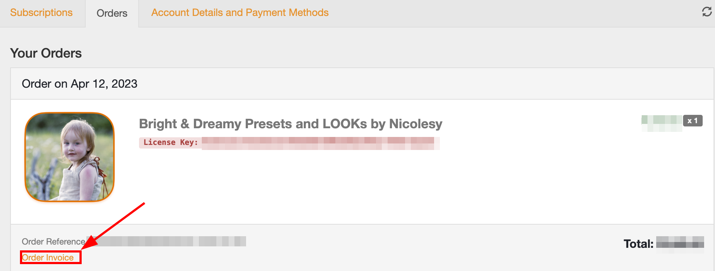The height and width of the screenshot is (271, 715).
Task: Click the word Nicolesy in the title
Action: point(416,124)
